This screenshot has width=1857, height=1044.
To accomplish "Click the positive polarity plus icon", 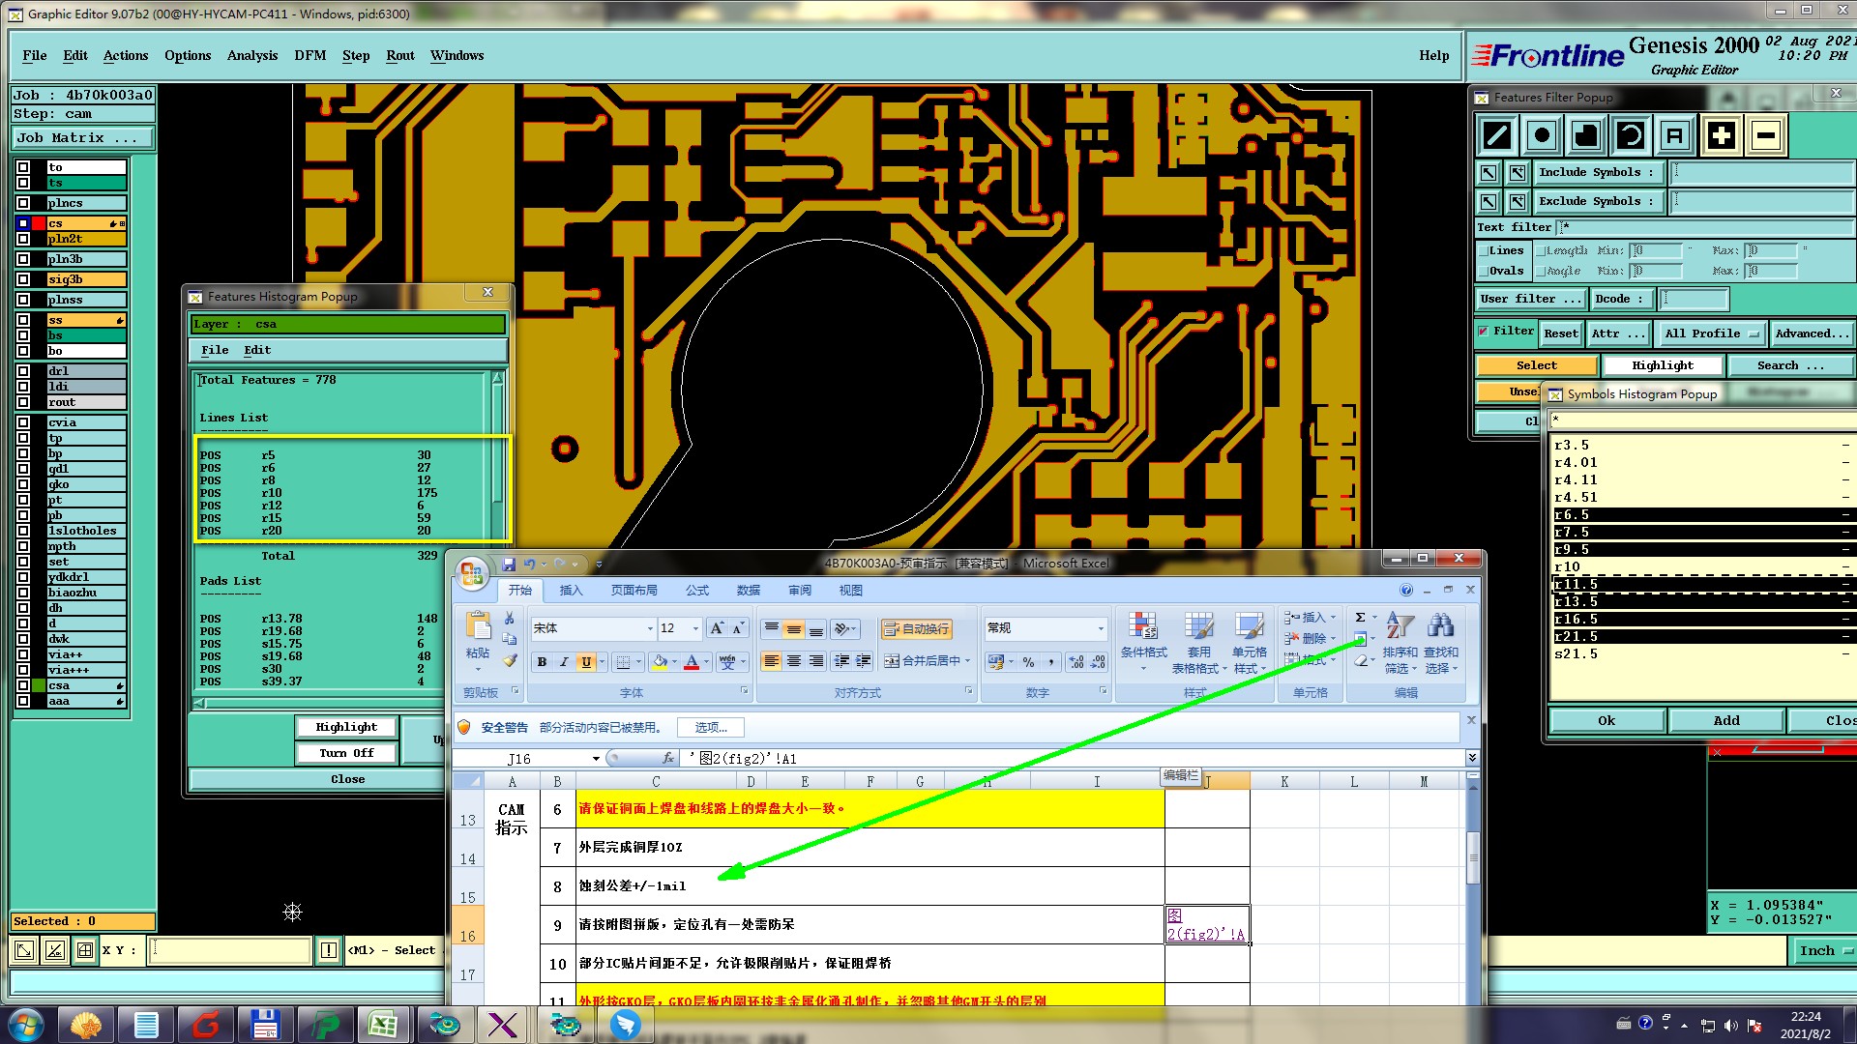I will point(1721,135).
